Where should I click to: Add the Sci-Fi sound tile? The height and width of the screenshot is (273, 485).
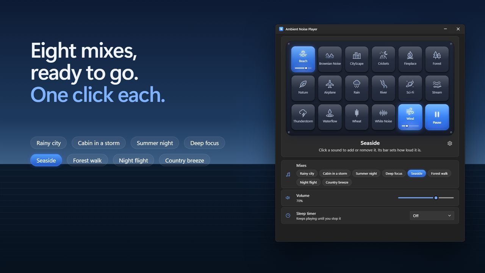(x=410, y=88)
